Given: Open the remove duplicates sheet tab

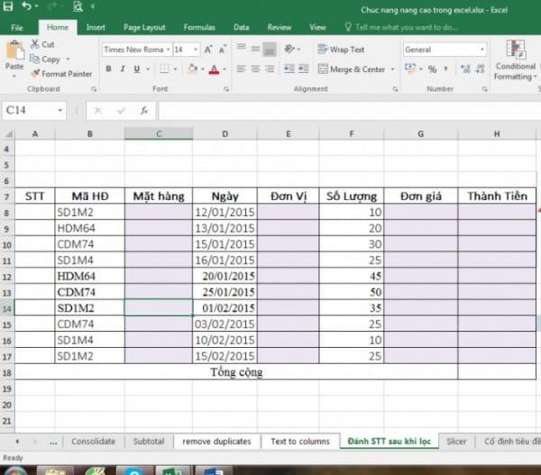Looking at the screenshot, I should [216, 441].
